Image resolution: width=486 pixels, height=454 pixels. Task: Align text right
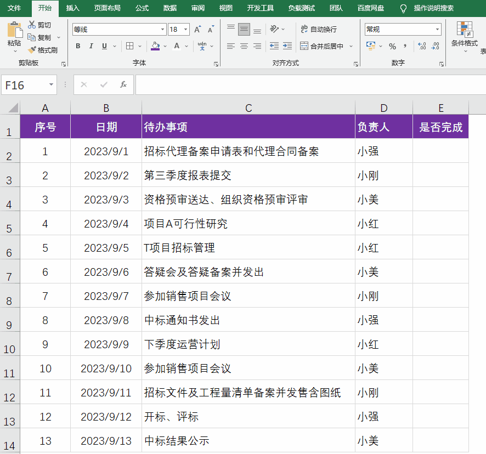pyautogui.click(x=257, y=46)
